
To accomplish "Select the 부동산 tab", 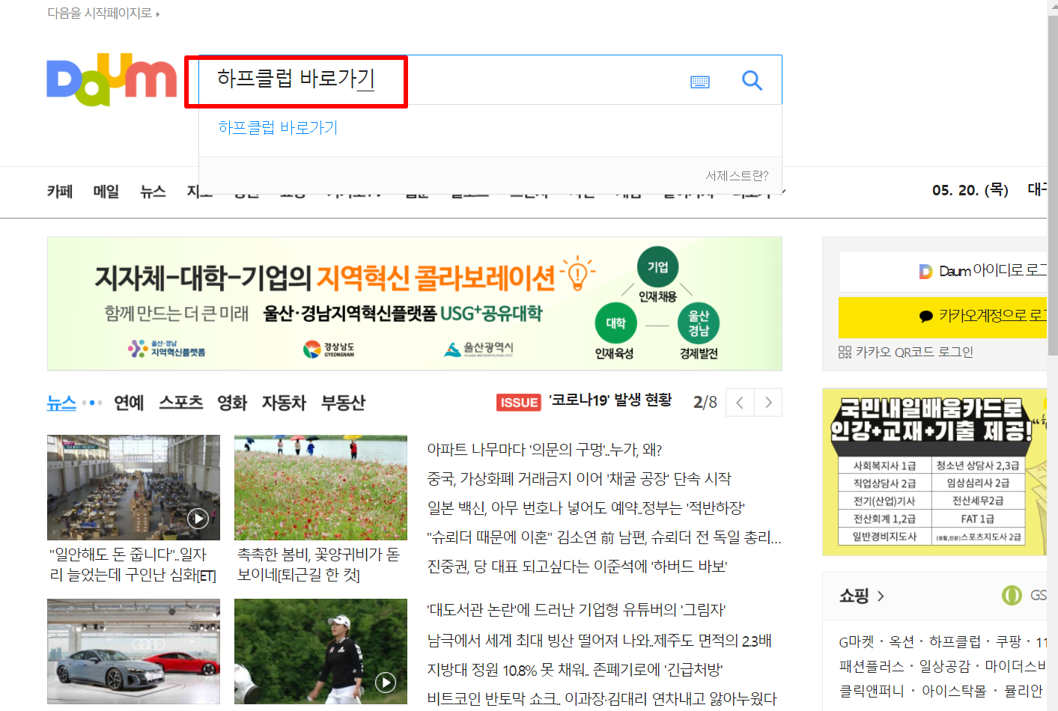I will 343,403.
